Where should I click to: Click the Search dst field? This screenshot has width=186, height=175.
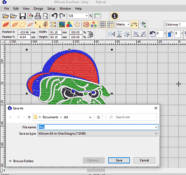coord(131,117)
